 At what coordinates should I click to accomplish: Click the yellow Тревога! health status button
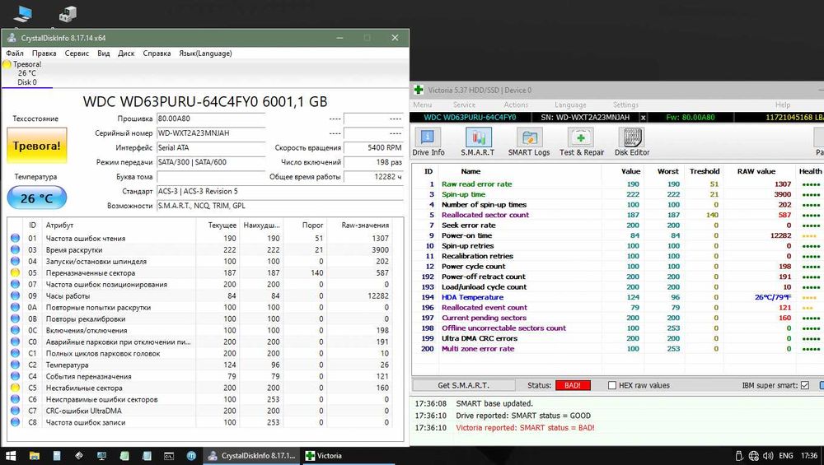tap(37, 146)
